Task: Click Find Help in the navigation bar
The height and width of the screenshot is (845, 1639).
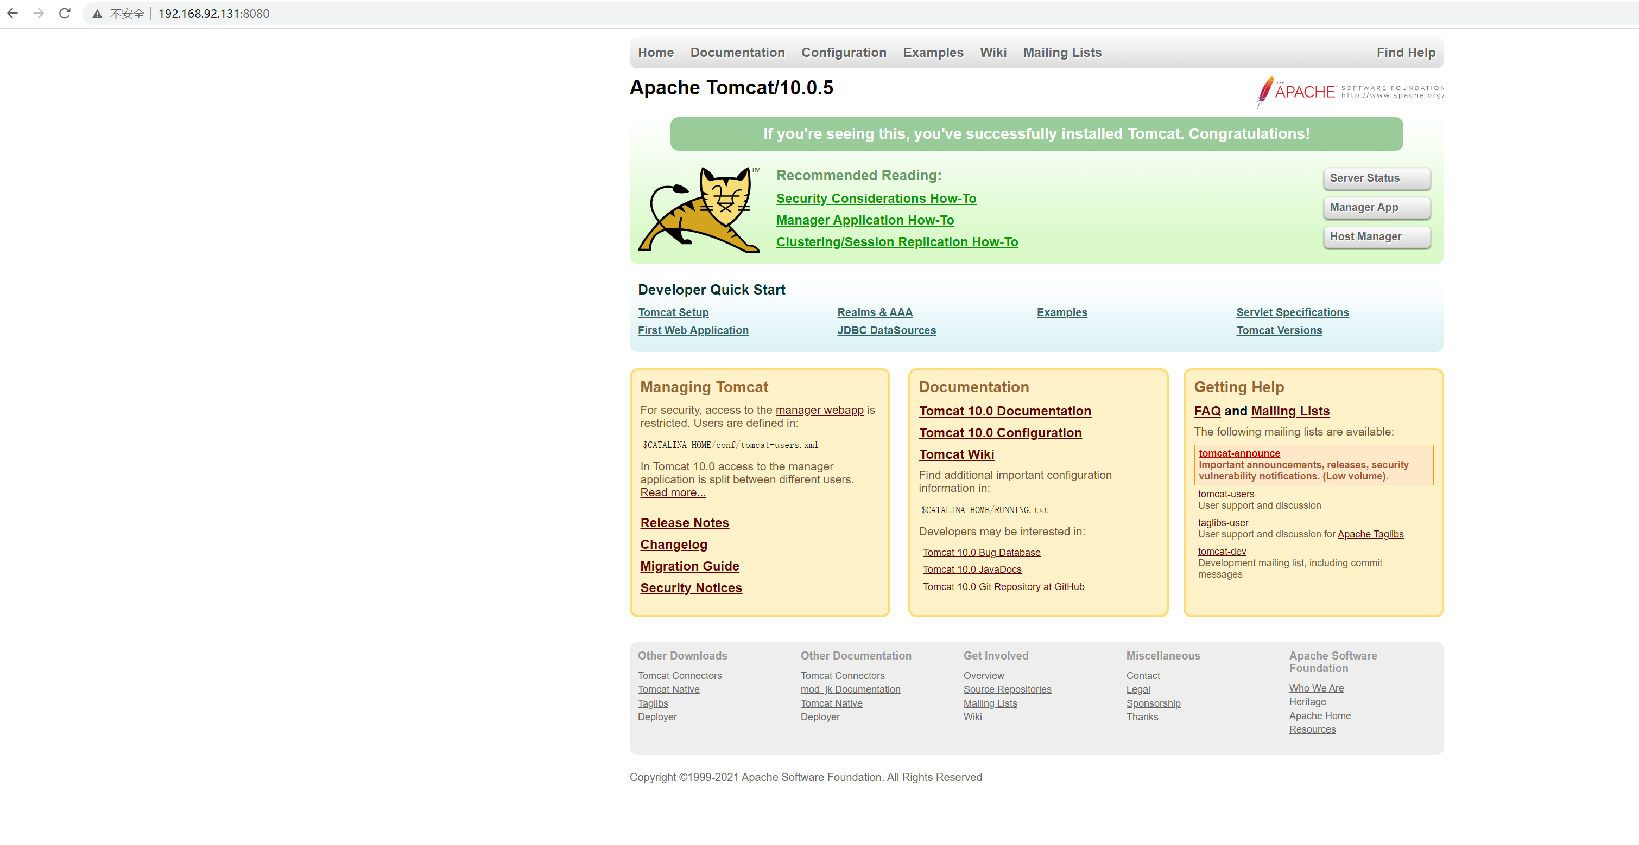Action: 1406,53
